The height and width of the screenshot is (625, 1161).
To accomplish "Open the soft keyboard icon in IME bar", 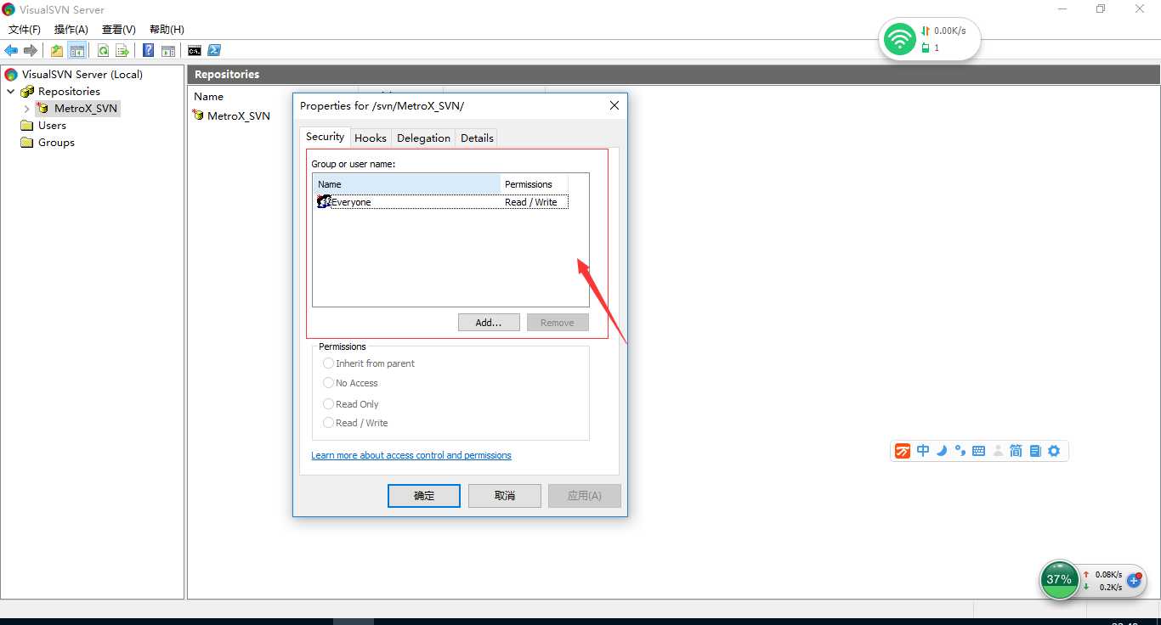I will pos(978,451).
